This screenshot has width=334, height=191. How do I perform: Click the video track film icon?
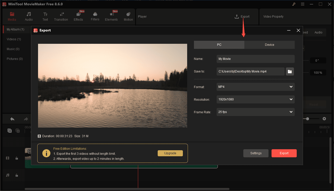[8, 158]
